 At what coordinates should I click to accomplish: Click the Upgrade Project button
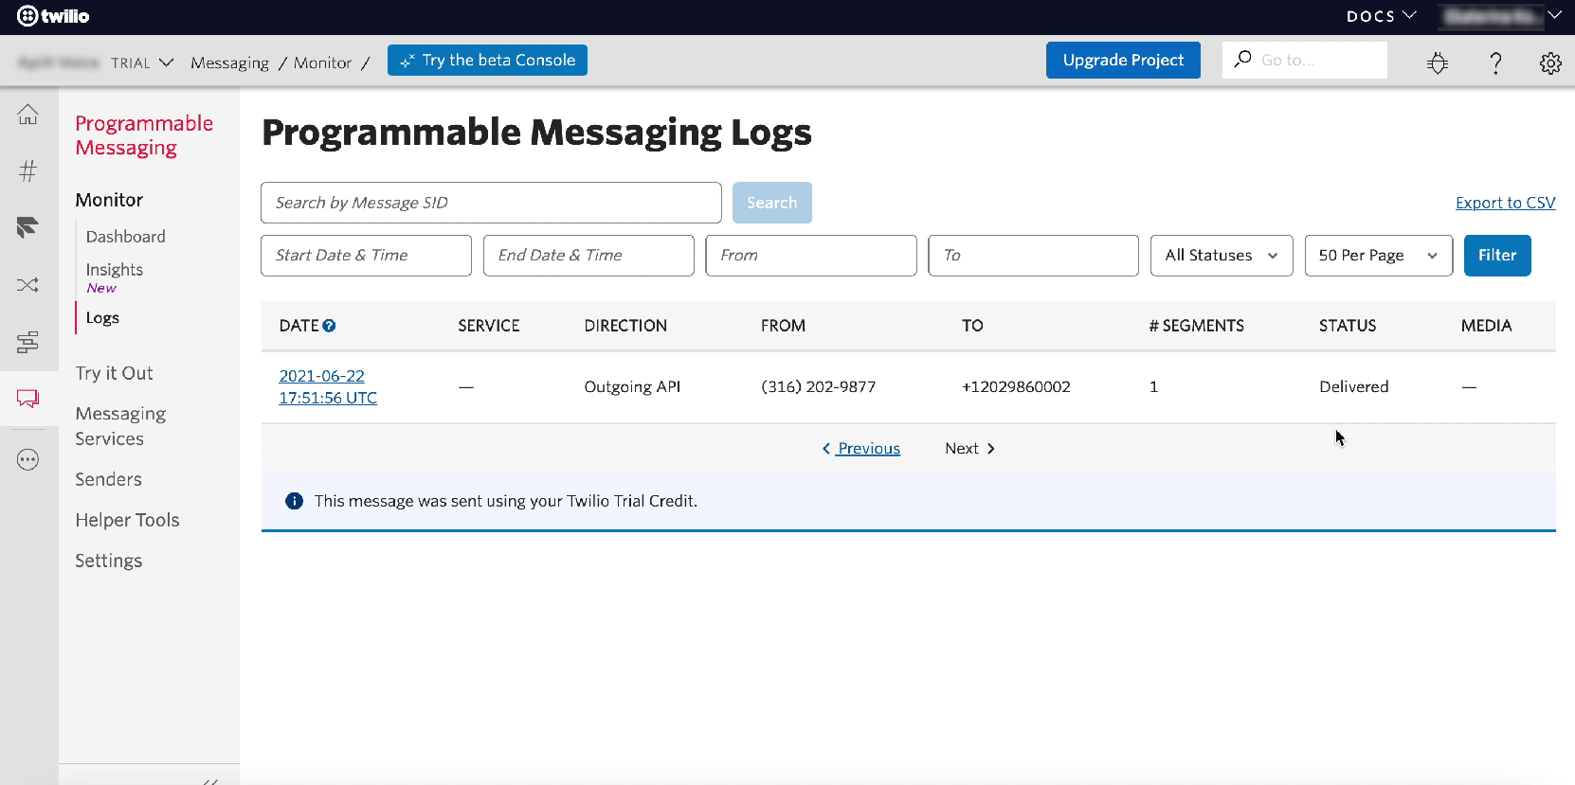coord(1123,60)
